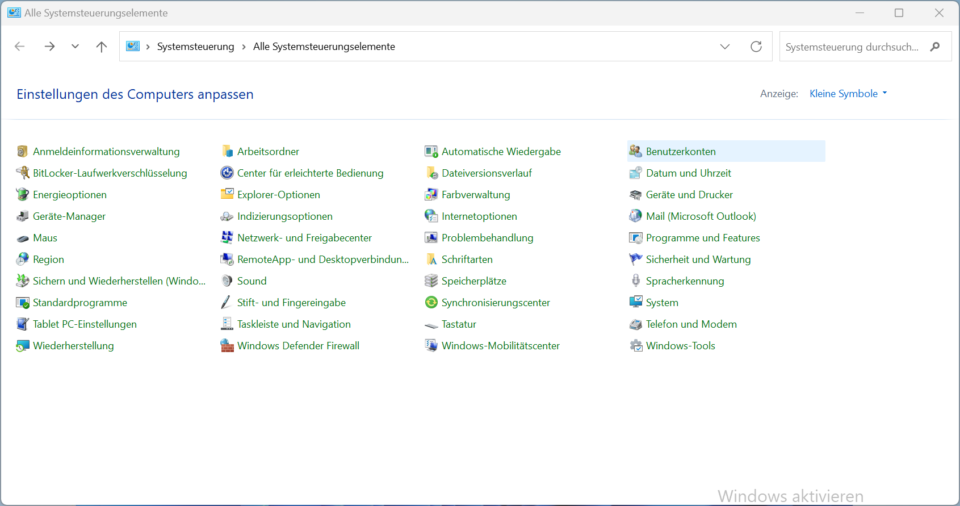Select Alle Systemsteuerungselemente breadcrumb segment

(324, 47)
